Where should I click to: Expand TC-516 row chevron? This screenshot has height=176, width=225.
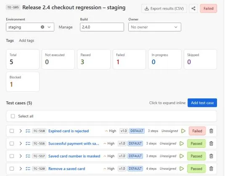point(21,143)
